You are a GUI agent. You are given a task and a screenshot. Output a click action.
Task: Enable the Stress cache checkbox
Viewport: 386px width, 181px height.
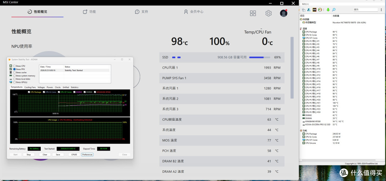coord(14,72)
